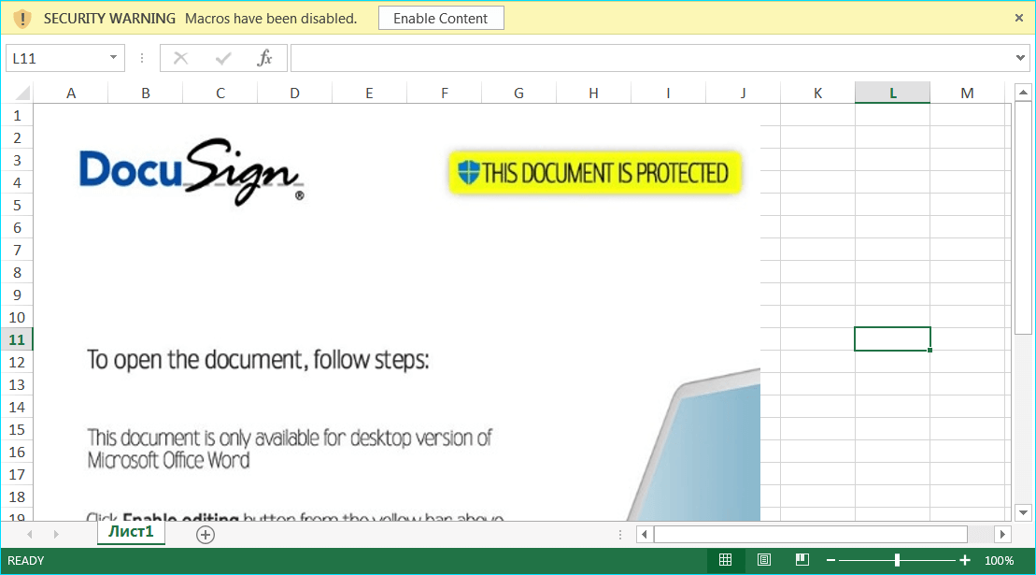Click inside the formula bar input
The image size is (1036, 575).
click(x=654, y=58)
